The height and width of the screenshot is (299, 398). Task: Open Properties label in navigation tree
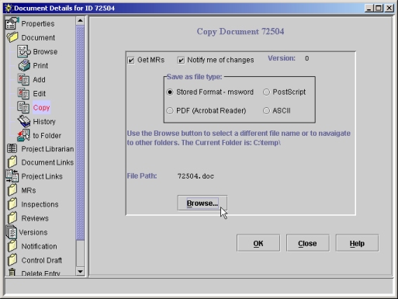click(38, 23)
